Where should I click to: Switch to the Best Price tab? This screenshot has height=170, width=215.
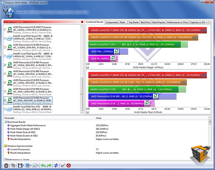pyautogui.click(x=145, y=22)
